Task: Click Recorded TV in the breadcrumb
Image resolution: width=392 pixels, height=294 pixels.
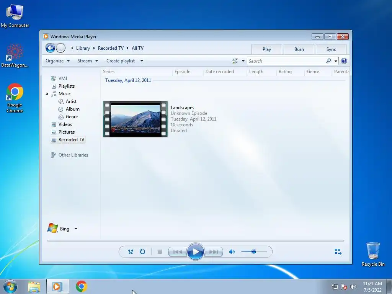Action: click(111, 48)
